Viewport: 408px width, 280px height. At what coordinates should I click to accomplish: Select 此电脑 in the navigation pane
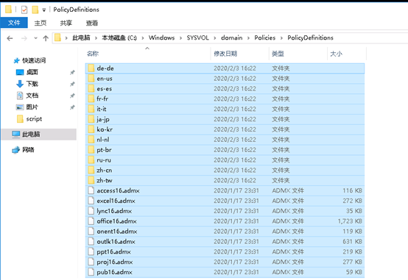pyautogui.click(x=31, y=134)
